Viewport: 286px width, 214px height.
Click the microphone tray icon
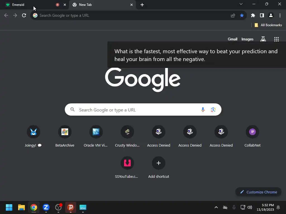(x=234, y=207)
